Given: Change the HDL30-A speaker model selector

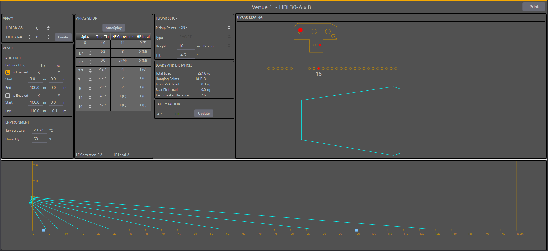Looking at the screenshot, I should click(29, 37).
